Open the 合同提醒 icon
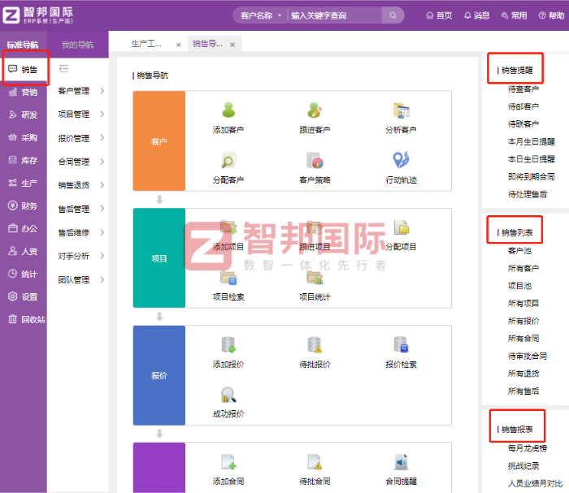This screenshot has height=493, width=569. coord(401,462)
